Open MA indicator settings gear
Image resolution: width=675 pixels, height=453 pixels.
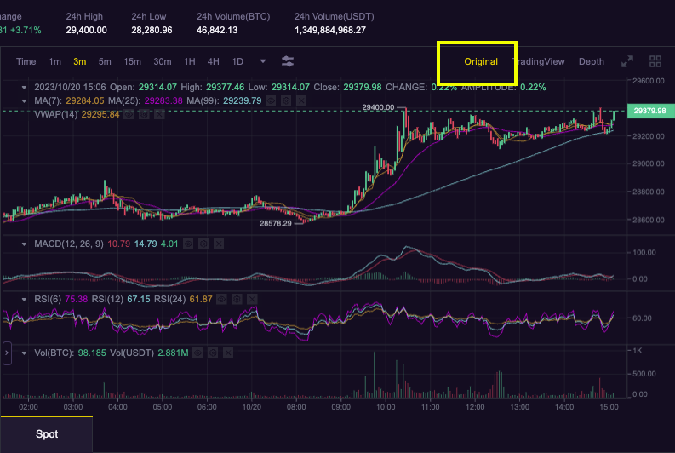pyautogui.click(x=286, y=100)
